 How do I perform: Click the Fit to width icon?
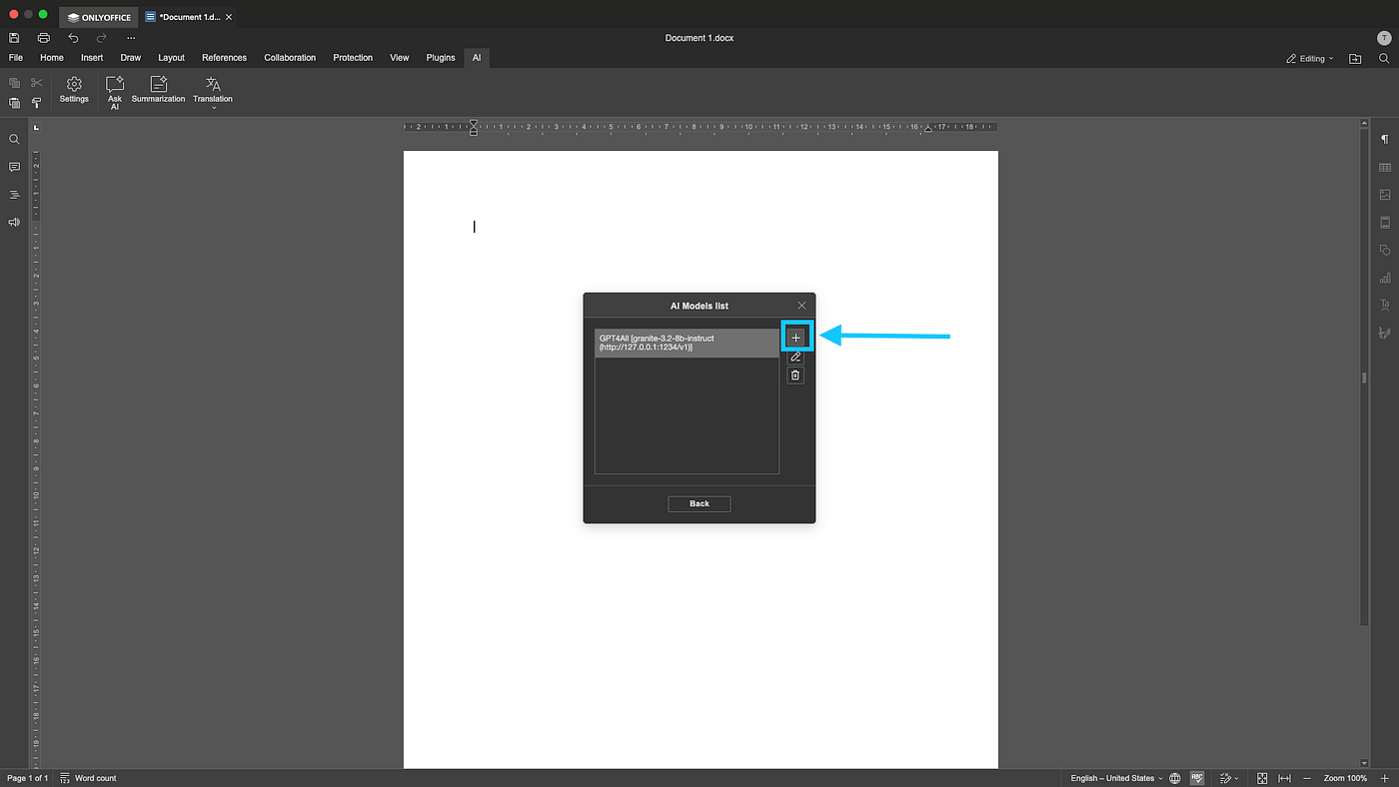(1285, 778)
